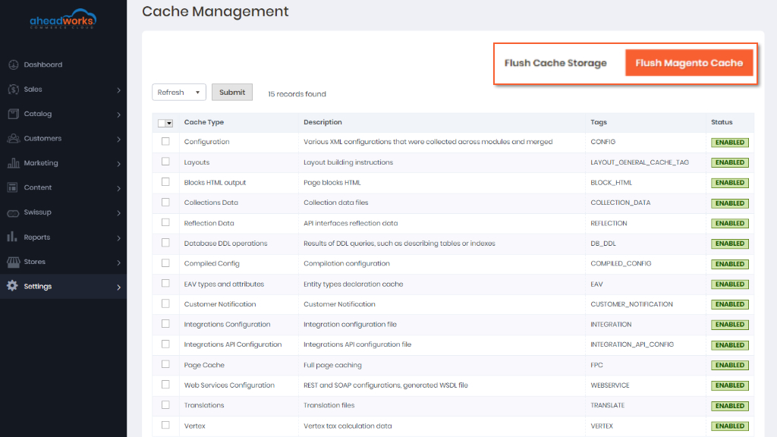Screen dimensions: 777x437
Task: Check the Web Services Configuration checkbox
Action: (165, 385)
